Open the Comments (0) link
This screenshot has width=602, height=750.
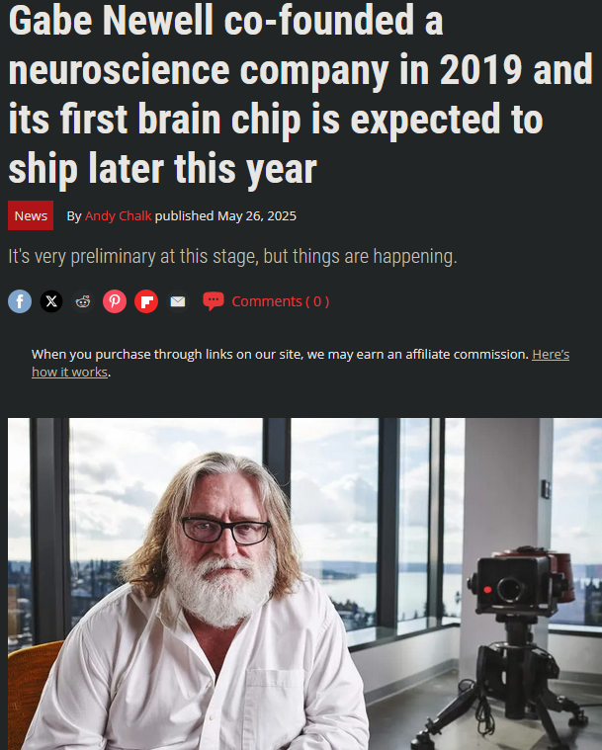(x=281, y=301)
